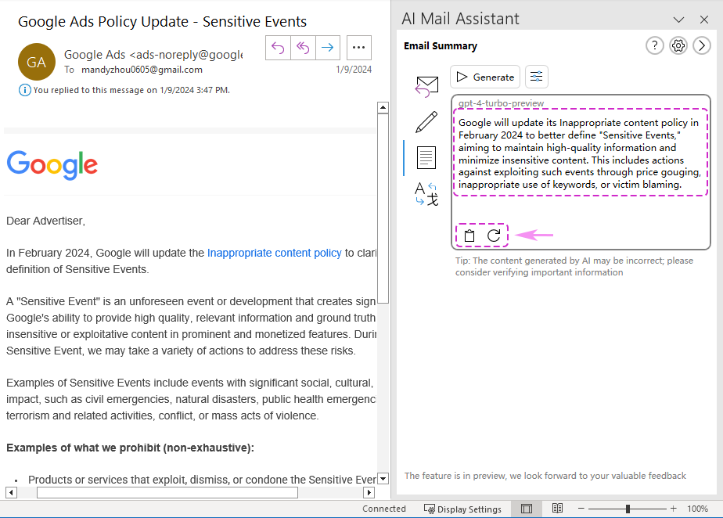The width and height of the screenshot is (723, 518).
Task: Open Display Settings in status bar
Action: [x=462, y=509]
